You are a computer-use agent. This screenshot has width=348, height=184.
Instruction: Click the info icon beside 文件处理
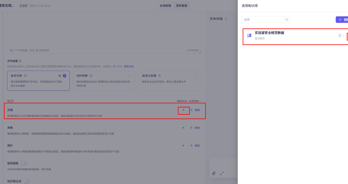coord(20,61)
